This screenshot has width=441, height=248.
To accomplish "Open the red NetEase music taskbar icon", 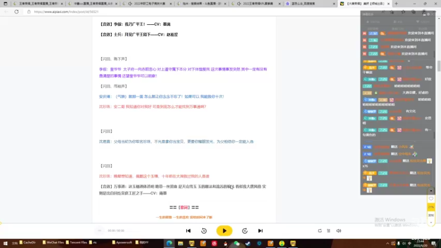I will tap(214, 243).
